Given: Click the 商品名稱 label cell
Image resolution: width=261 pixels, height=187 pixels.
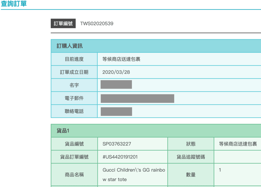Looking at the screenshot, I should click(x=74, y=175).
